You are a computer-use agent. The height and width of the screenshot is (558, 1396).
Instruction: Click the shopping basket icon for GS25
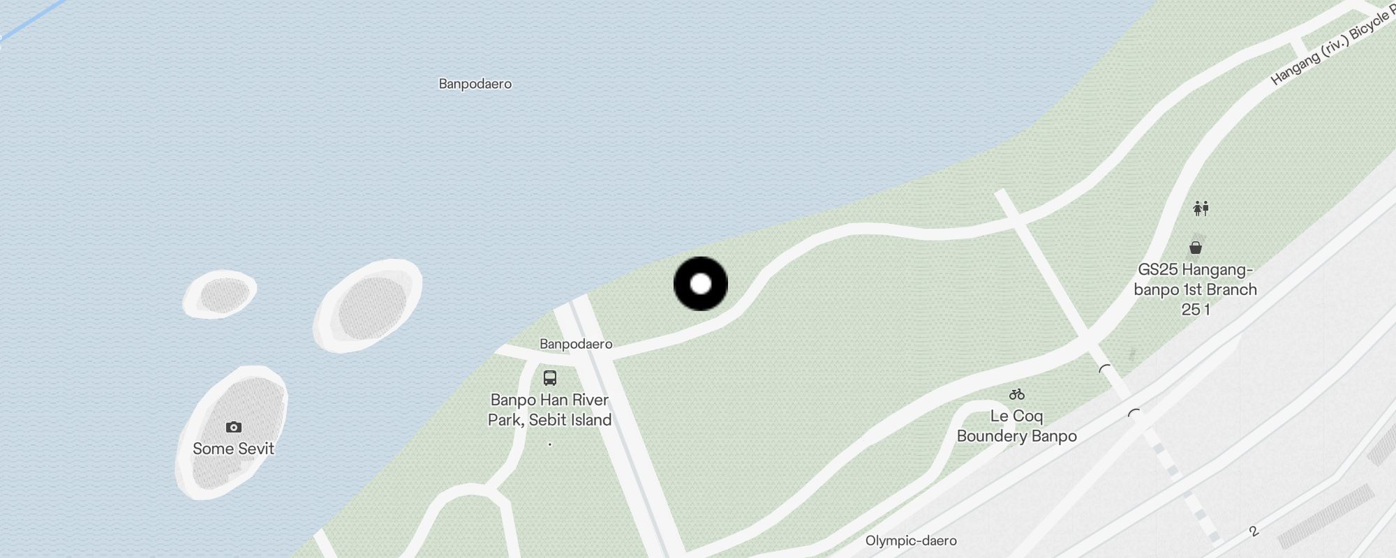(1196, 248)
